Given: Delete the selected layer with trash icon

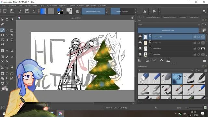Looking at the screenshot, I should [x=204, y=60].
